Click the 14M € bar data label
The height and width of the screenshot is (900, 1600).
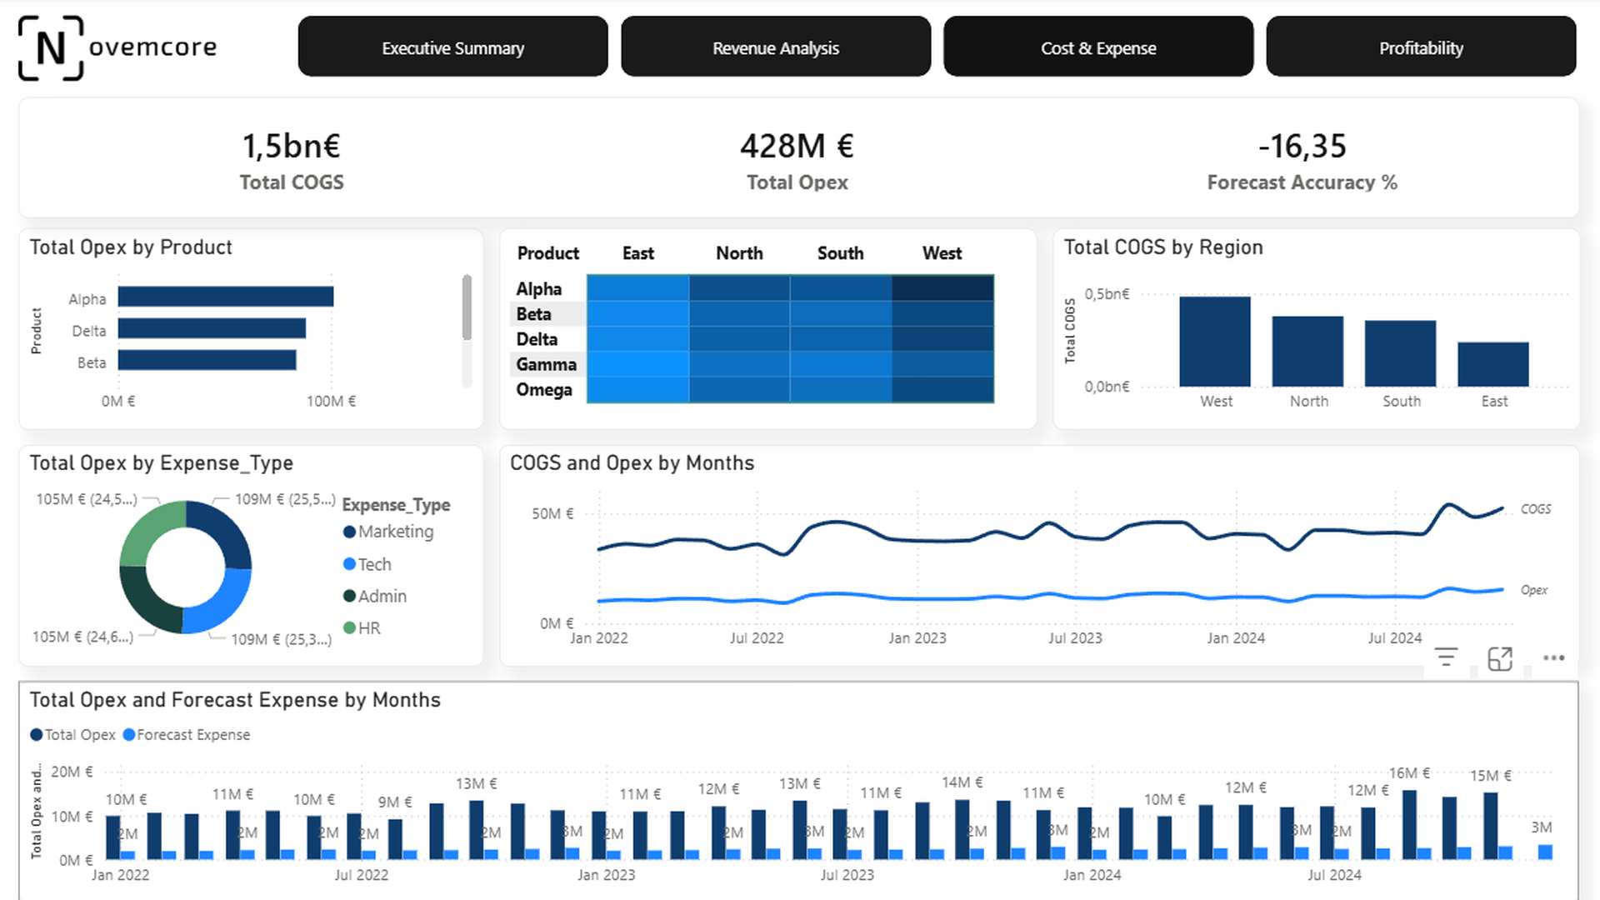[962, 782]
